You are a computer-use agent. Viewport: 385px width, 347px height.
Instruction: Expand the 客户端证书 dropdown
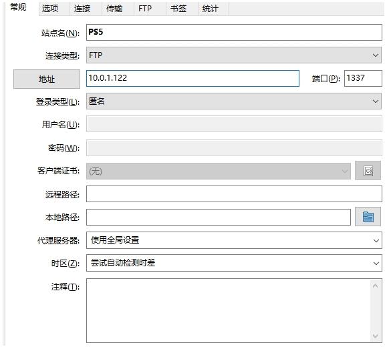[x=219, y=171]
